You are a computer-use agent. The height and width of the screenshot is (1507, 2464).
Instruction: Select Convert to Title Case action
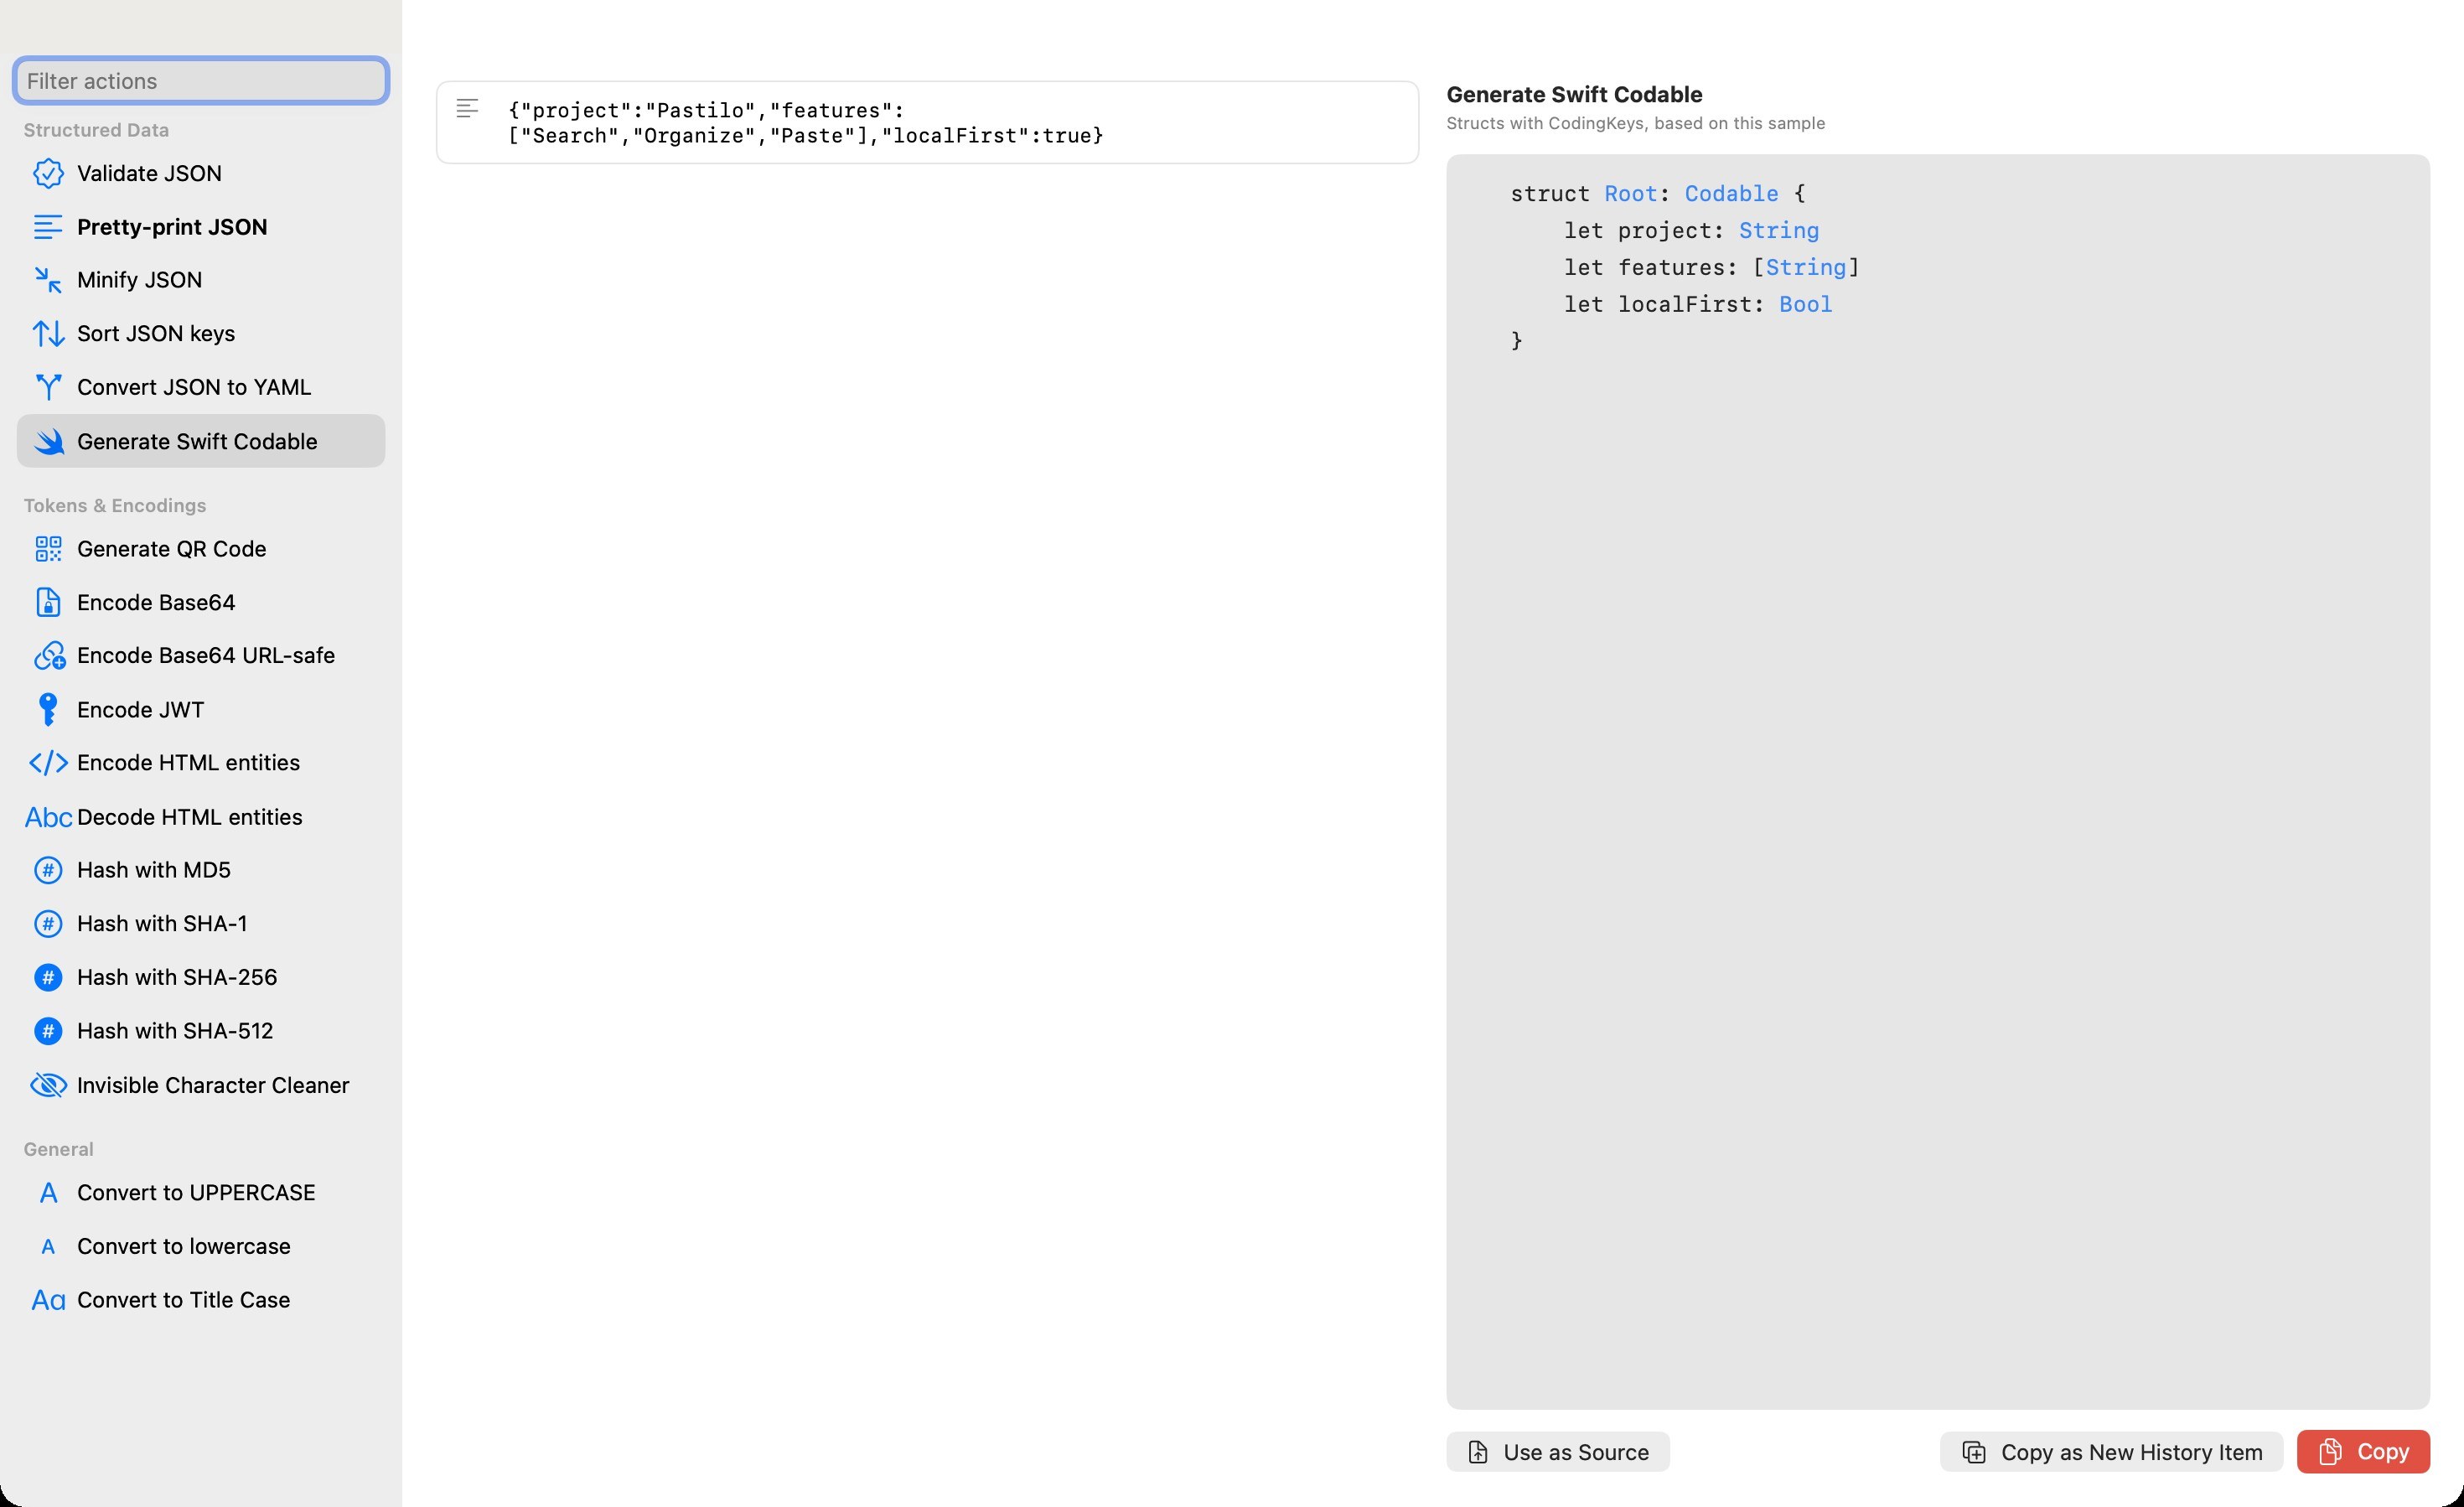201,1300
